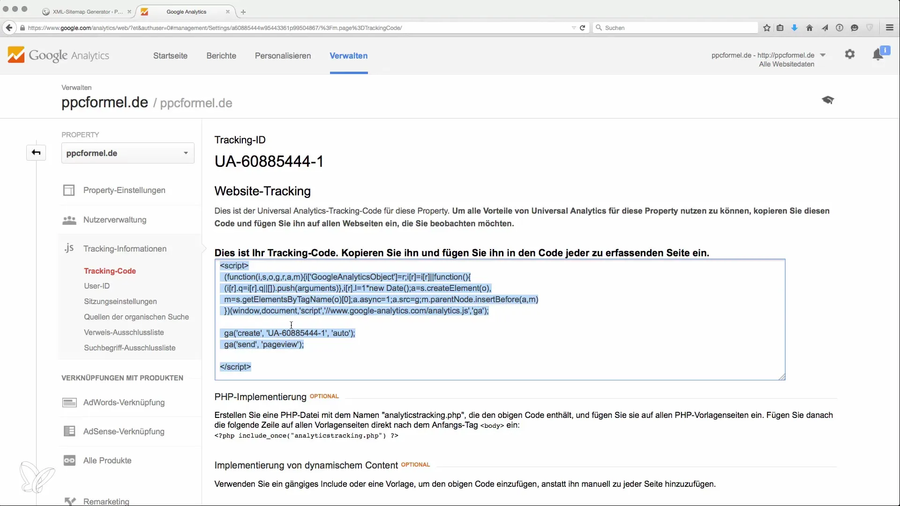The height and width of the screenshot is (506, 900).
Task: Open AdWords-Verknüpfung
Action: tap(124, 402)
